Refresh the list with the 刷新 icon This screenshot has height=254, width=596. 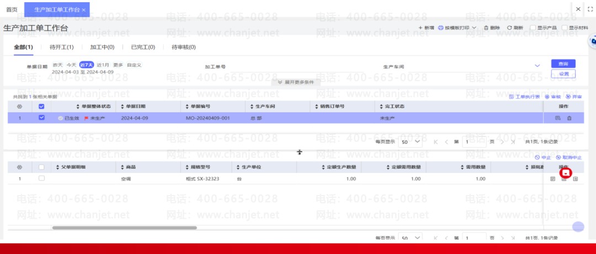tap(509, 28)
